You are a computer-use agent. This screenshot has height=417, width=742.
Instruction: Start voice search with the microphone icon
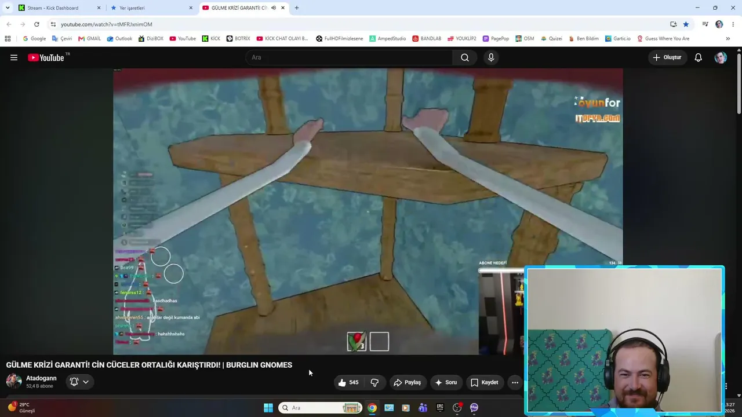491,57
